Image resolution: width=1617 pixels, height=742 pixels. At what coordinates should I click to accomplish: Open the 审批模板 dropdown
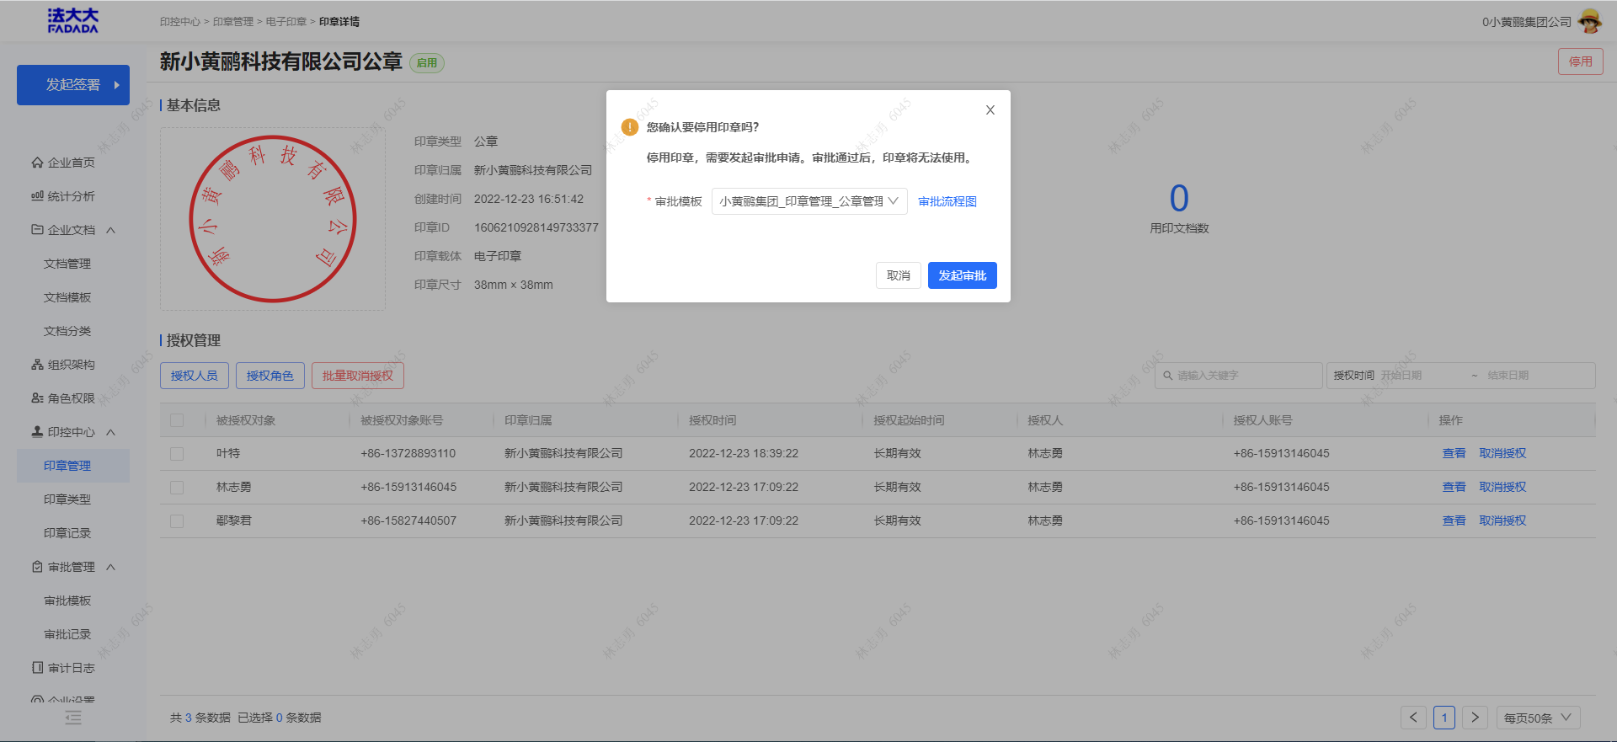click(x=809, y=201)
